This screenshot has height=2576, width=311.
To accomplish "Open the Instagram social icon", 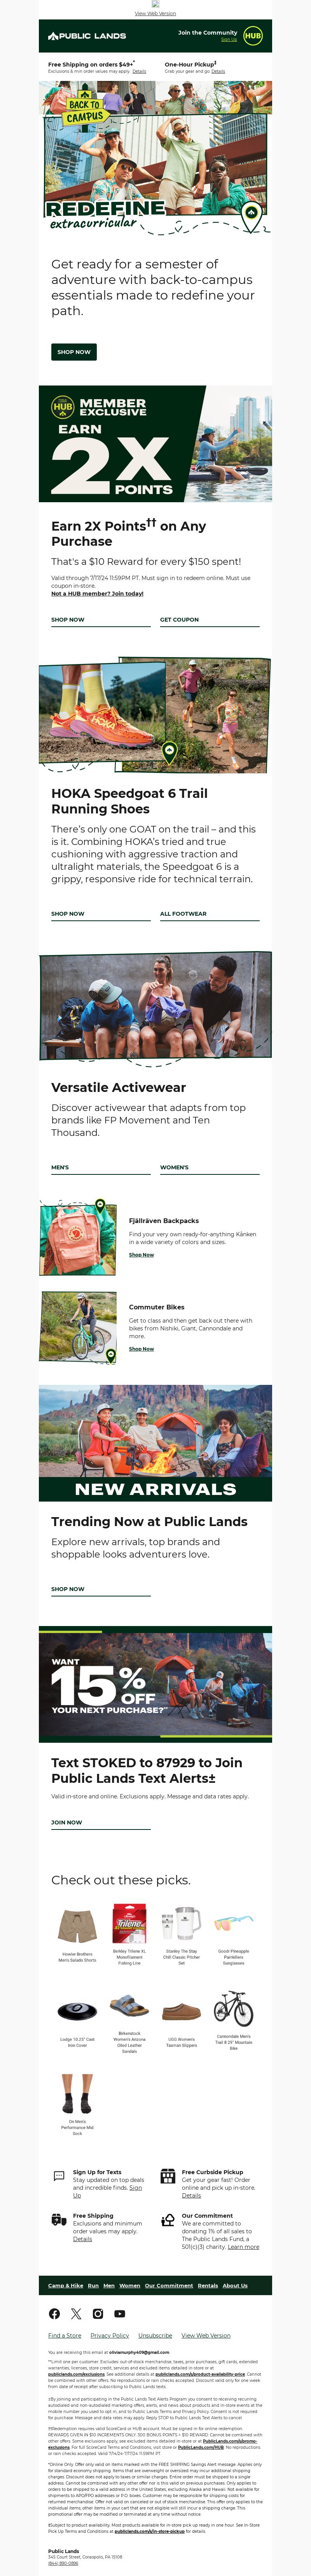I will tap(98, 2313).
